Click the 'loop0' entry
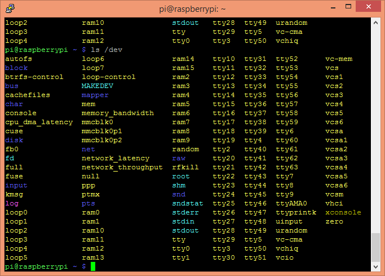This screenshot has width=385, height=276. (x=16, y=213)
